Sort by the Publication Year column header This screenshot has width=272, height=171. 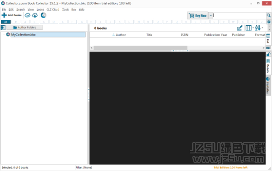[x=216, y=35]
